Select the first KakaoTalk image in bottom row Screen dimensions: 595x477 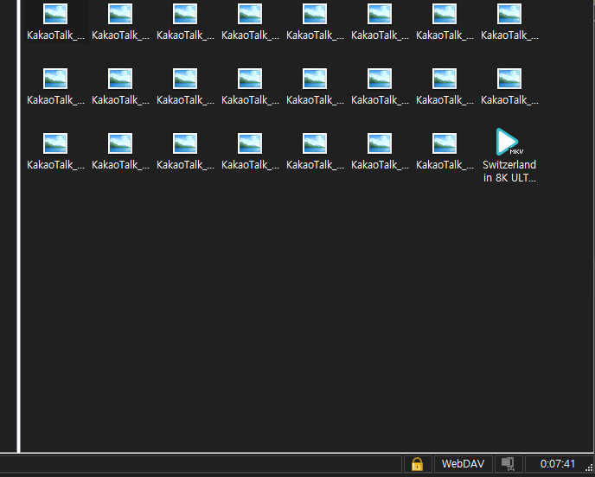coord(55,144)
